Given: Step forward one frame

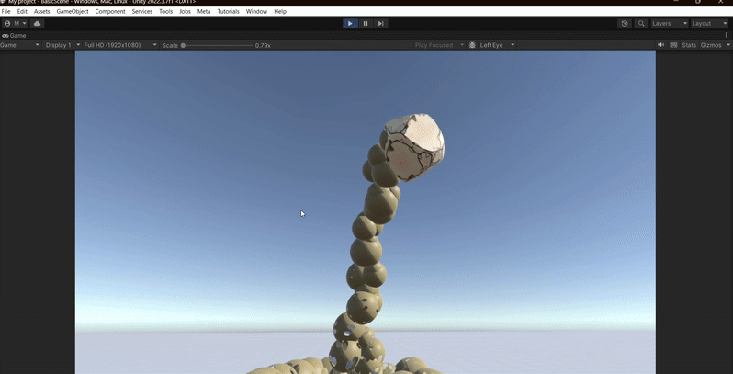Looking at the screenshot, I should click(381, 23).
